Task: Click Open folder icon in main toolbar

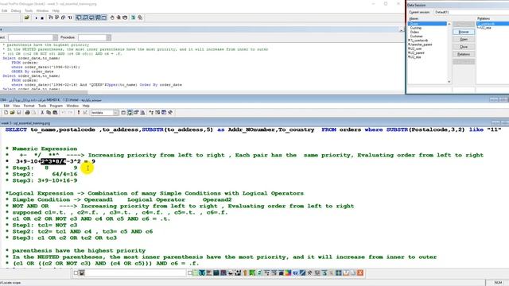Action: (x=13, y=113)
